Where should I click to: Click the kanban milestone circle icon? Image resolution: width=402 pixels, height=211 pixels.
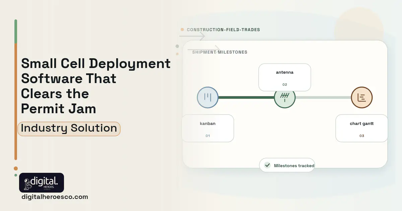[x=208, y=97]
